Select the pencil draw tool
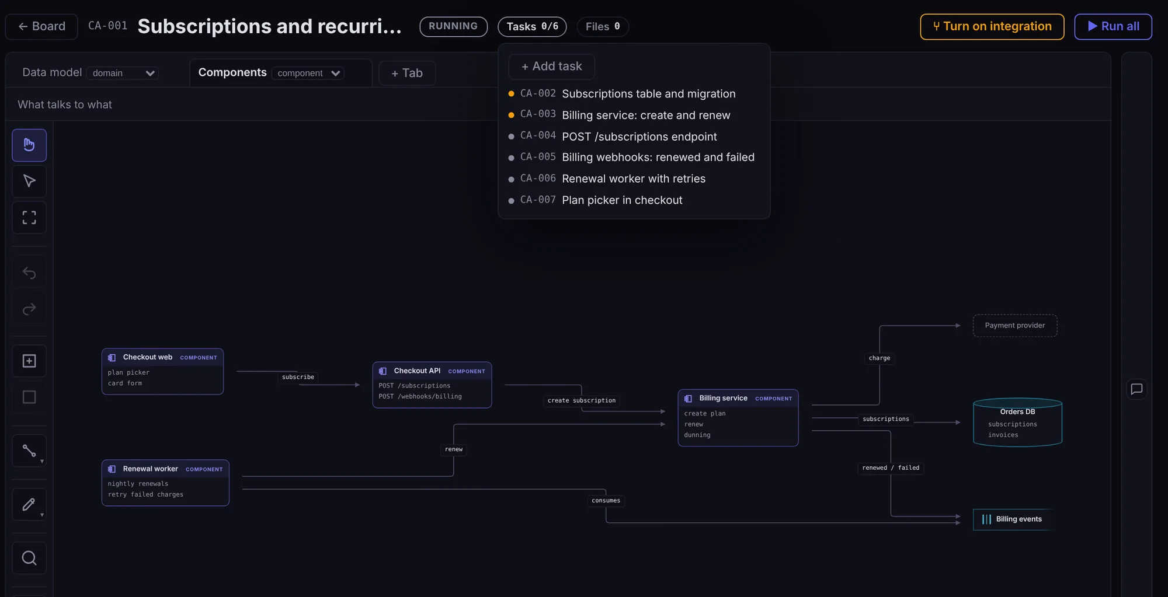Image resolution: width=1168 pixels, height=597 pixels. 29,504
